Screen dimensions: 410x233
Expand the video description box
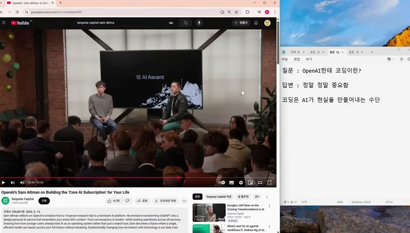(x=95, y=220)
